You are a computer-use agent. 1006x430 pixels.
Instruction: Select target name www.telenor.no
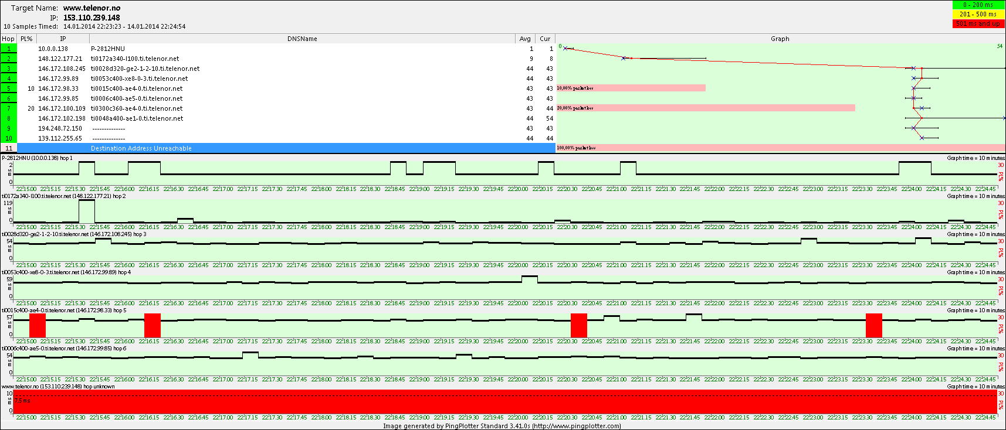pyautogui.click(x=92, y=8)
